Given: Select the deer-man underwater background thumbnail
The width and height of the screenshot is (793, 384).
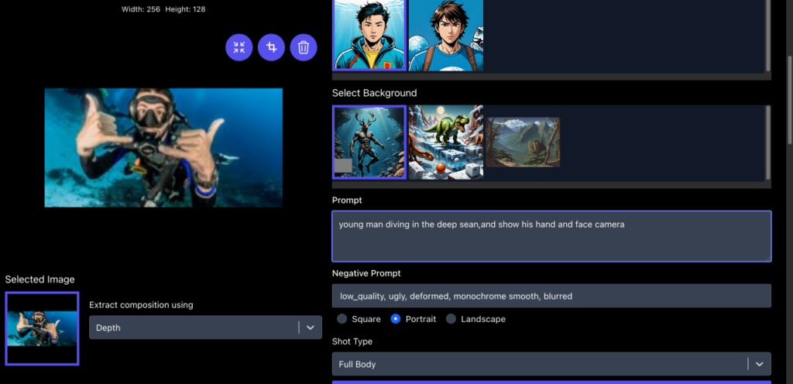Looking at the screenshot, I should click(x=369, y=142).
